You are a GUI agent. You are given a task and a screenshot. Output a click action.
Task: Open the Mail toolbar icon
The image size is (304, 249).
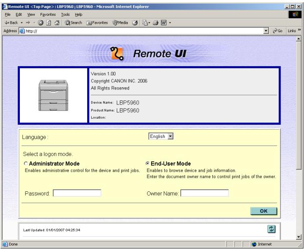pyautogui.click(x=146, y=22)
